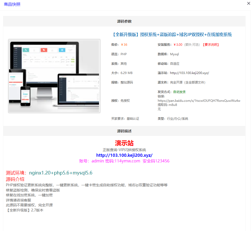Click the 源码描述 section header
The width and height of the screenshot is (251, 231).
[124, 131]
